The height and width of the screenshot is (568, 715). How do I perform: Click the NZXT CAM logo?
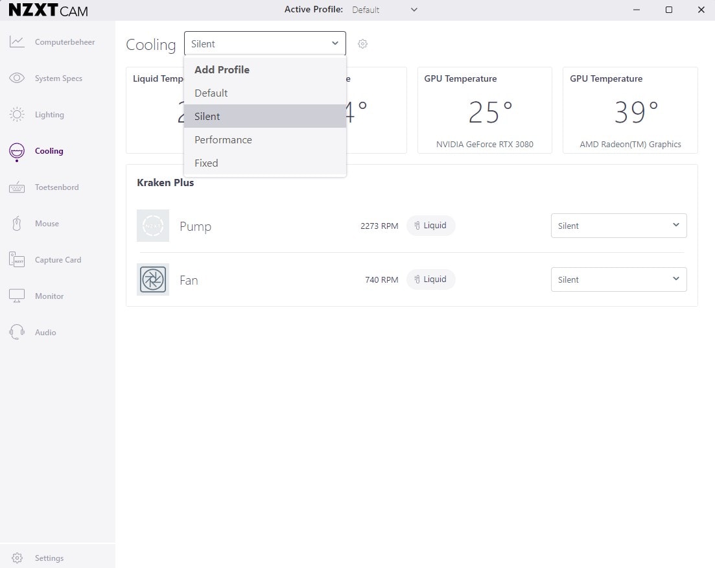click(x=49, y=10)
